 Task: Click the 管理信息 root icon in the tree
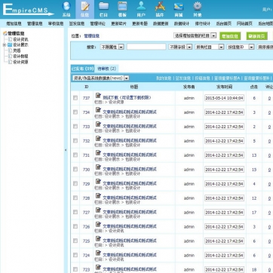pos(5,33)
